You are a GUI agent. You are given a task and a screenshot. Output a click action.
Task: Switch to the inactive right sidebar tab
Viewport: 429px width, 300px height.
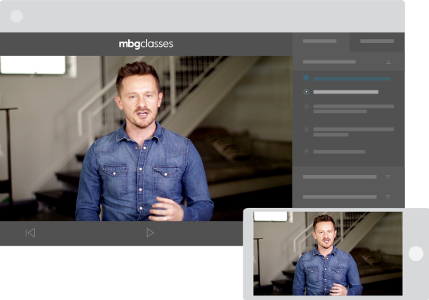377,42
